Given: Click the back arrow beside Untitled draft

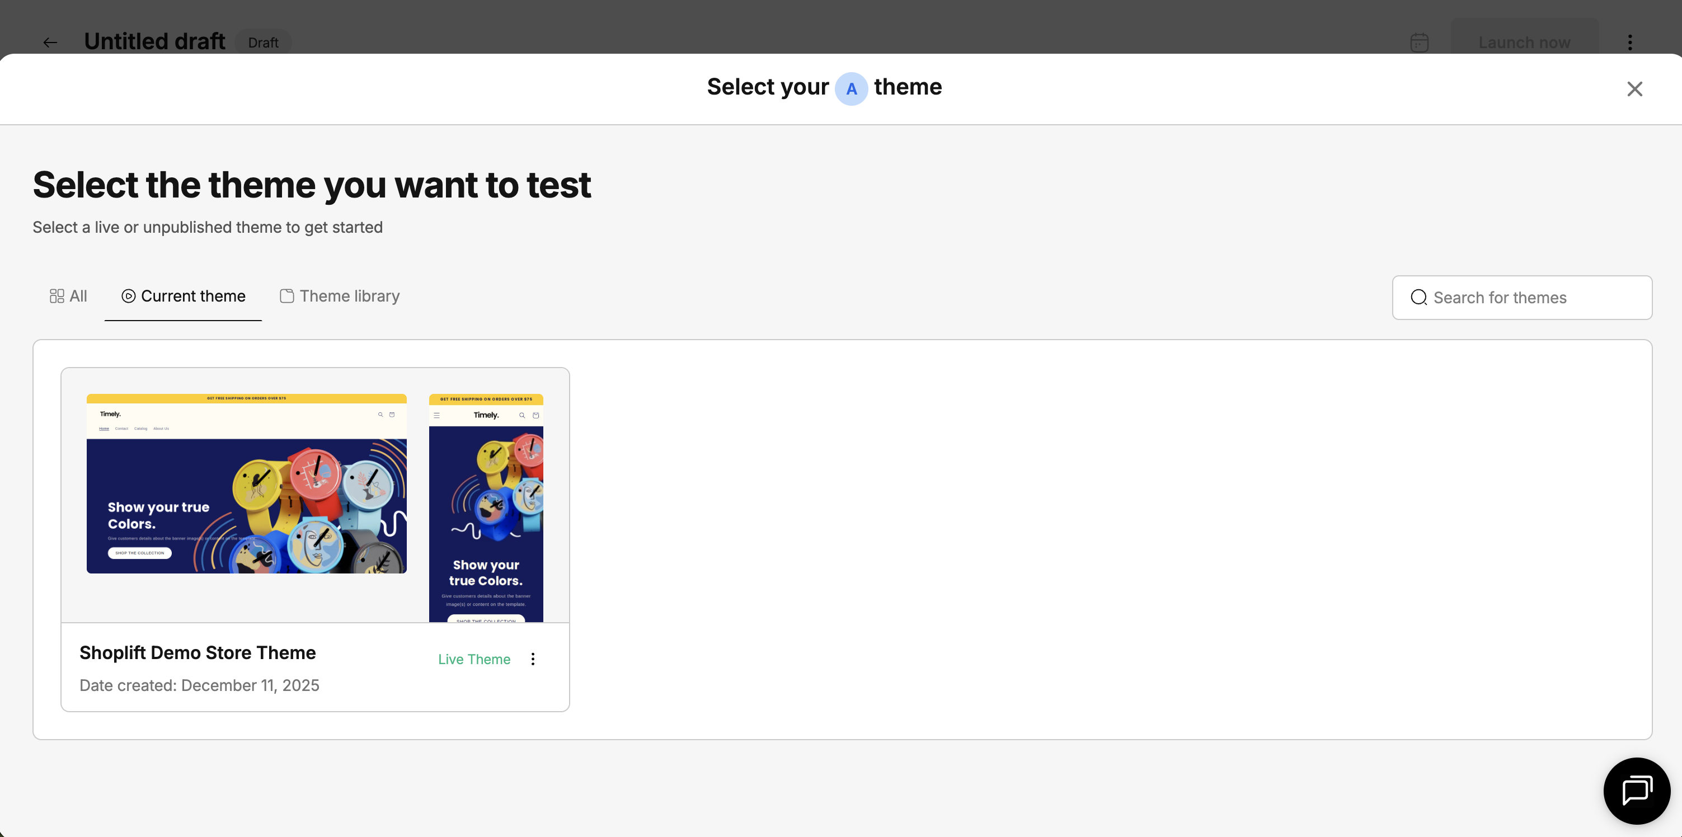Looking at the screenshot, I should [50, 43].
